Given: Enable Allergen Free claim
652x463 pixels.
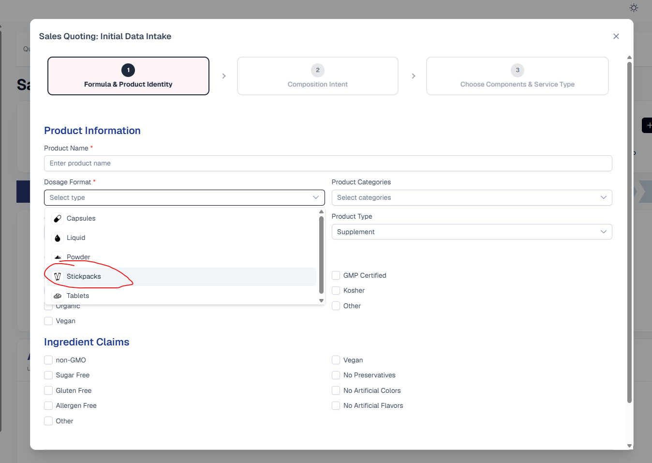Looking at the screenshot, I should coord(48,405).
